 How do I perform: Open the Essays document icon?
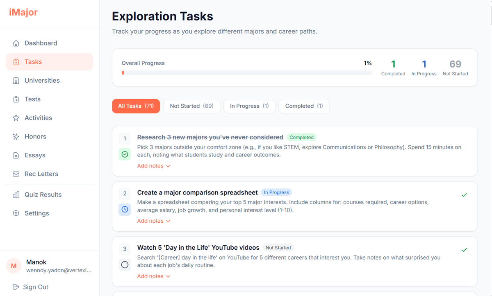coord(16,155)
